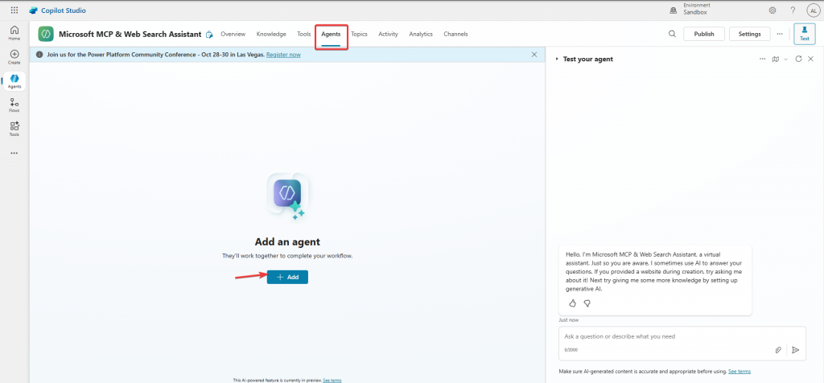Click the agent title text
This screenshot has width=824, height=383.
coord(130,34)
